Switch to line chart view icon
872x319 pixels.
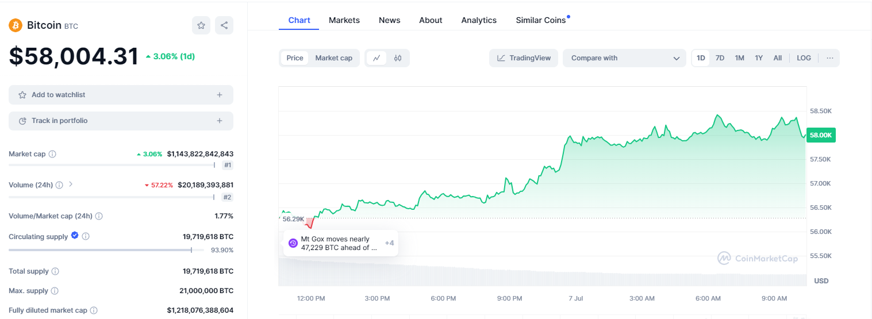tap(377, 58)
